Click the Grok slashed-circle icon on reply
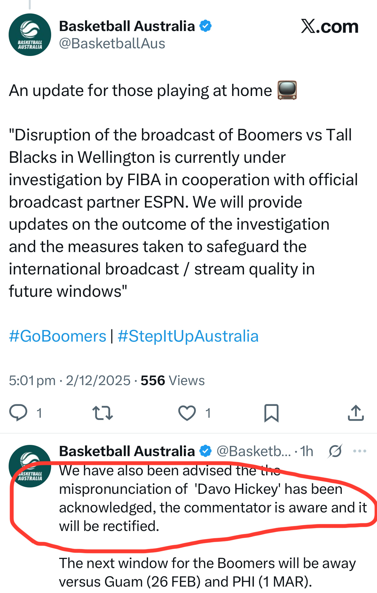377x593 pixels. pyautogui.click(x=335, y=451)
